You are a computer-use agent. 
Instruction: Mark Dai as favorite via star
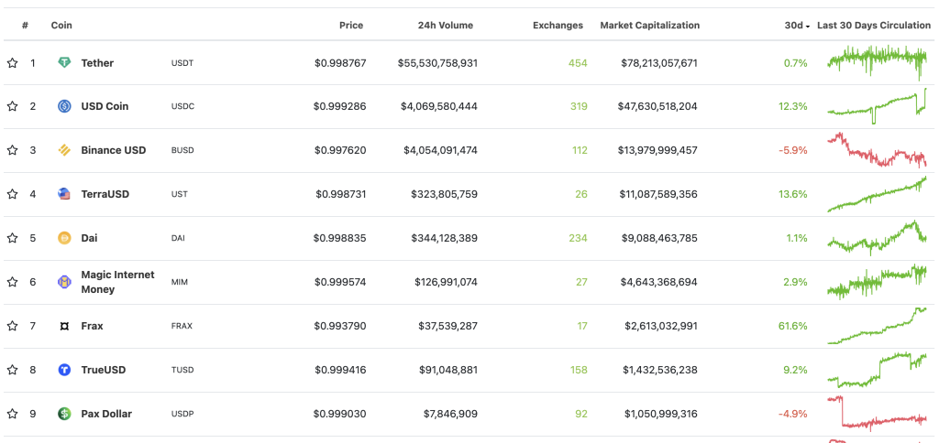coord(12,238)
